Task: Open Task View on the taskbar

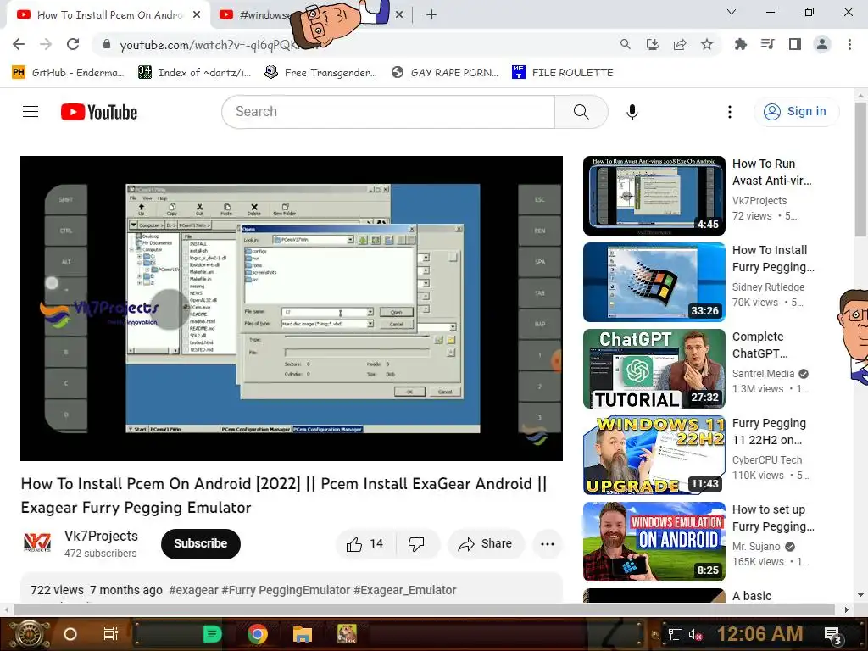Action: click(111, 634)
